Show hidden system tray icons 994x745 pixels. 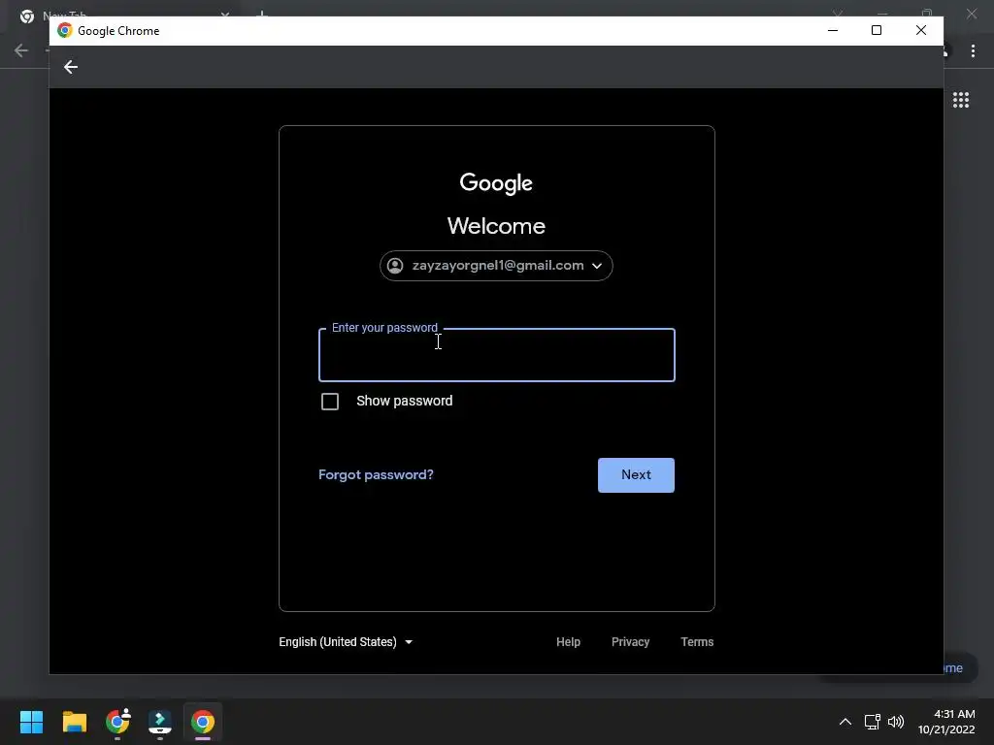(845, 722)
